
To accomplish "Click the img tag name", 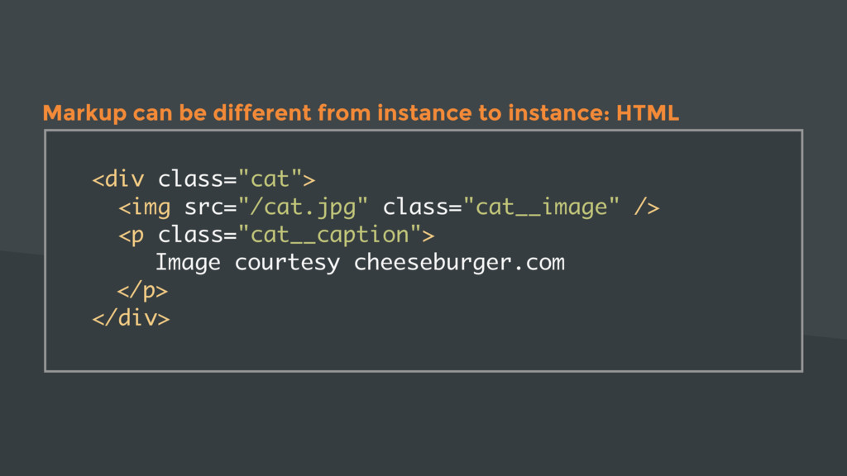I will click(x=145, y=207).
